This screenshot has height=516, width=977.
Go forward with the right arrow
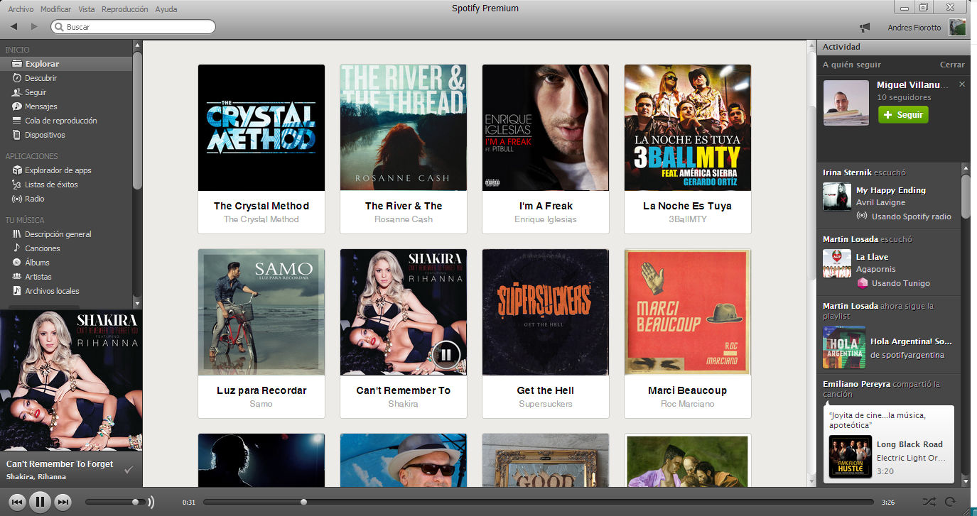[x=34, y=27]
